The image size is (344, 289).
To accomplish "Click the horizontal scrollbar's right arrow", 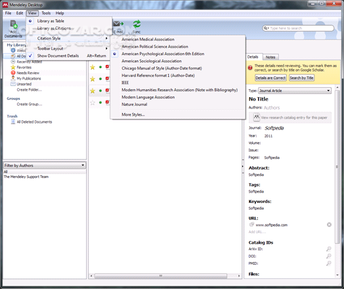I will (x=239, y=276).
